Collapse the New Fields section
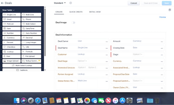The width and height of the screenshot is (174, 105). [8, 10]
